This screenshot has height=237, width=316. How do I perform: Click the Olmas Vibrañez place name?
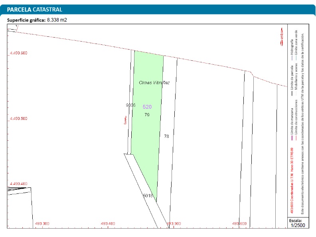pos(154,83)
